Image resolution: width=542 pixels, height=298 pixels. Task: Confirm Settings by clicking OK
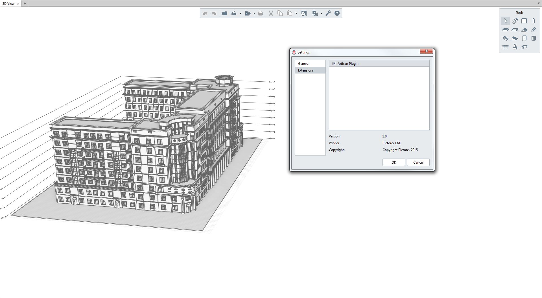(394, 162)
